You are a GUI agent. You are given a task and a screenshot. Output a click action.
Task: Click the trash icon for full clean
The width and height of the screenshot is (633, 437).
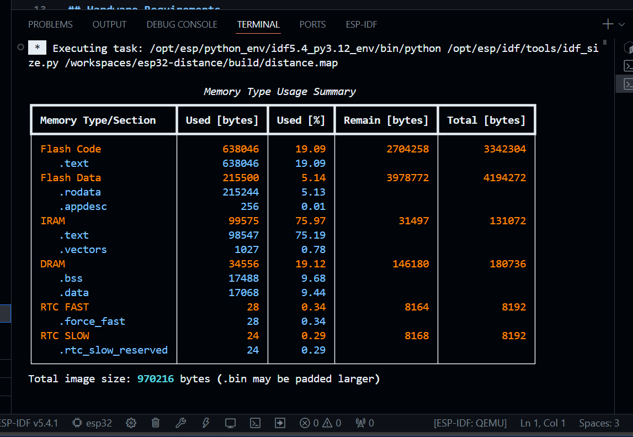coord(156,423)
